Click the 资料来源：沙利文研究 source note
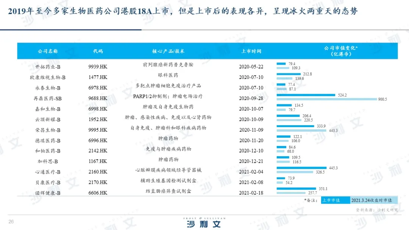This screenshot has height=230, width=409. (x=376, y=209)
